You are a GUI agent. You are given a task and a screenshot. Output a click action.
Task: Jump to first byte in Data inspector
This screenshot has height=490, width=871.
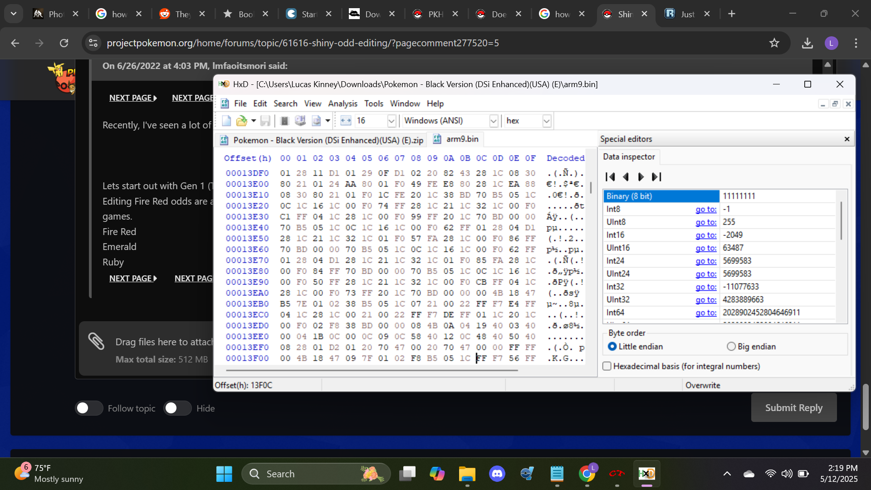pos(610,177)
